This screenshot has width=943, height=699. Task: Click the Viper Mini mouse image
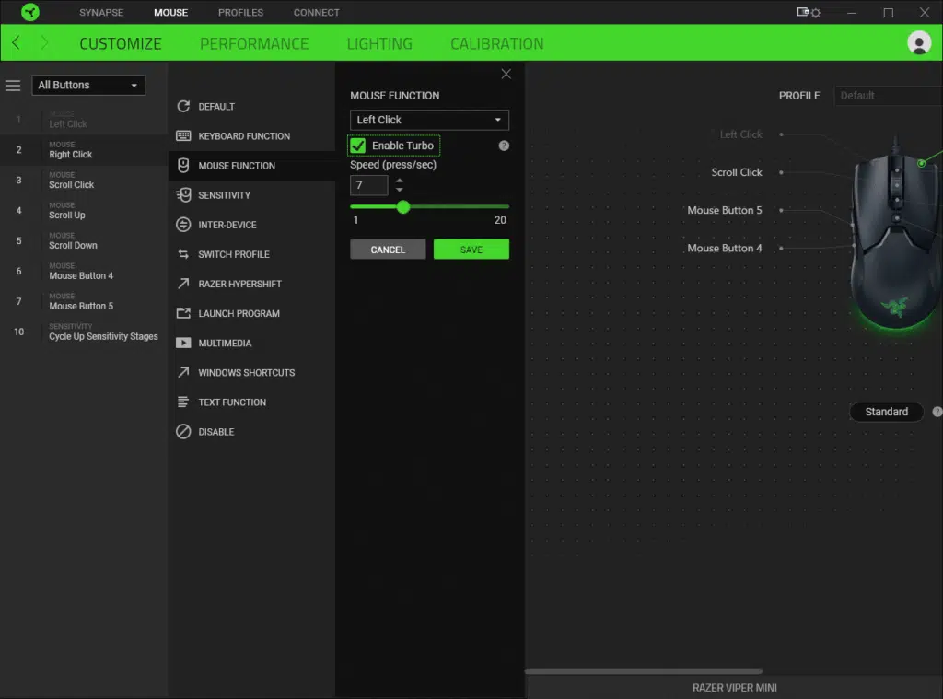point(896,235)
